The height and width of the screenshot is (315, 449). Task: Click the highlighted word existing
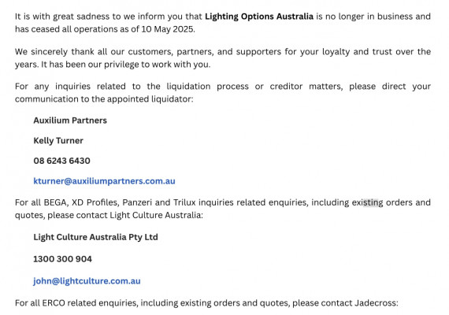point(367,202)
